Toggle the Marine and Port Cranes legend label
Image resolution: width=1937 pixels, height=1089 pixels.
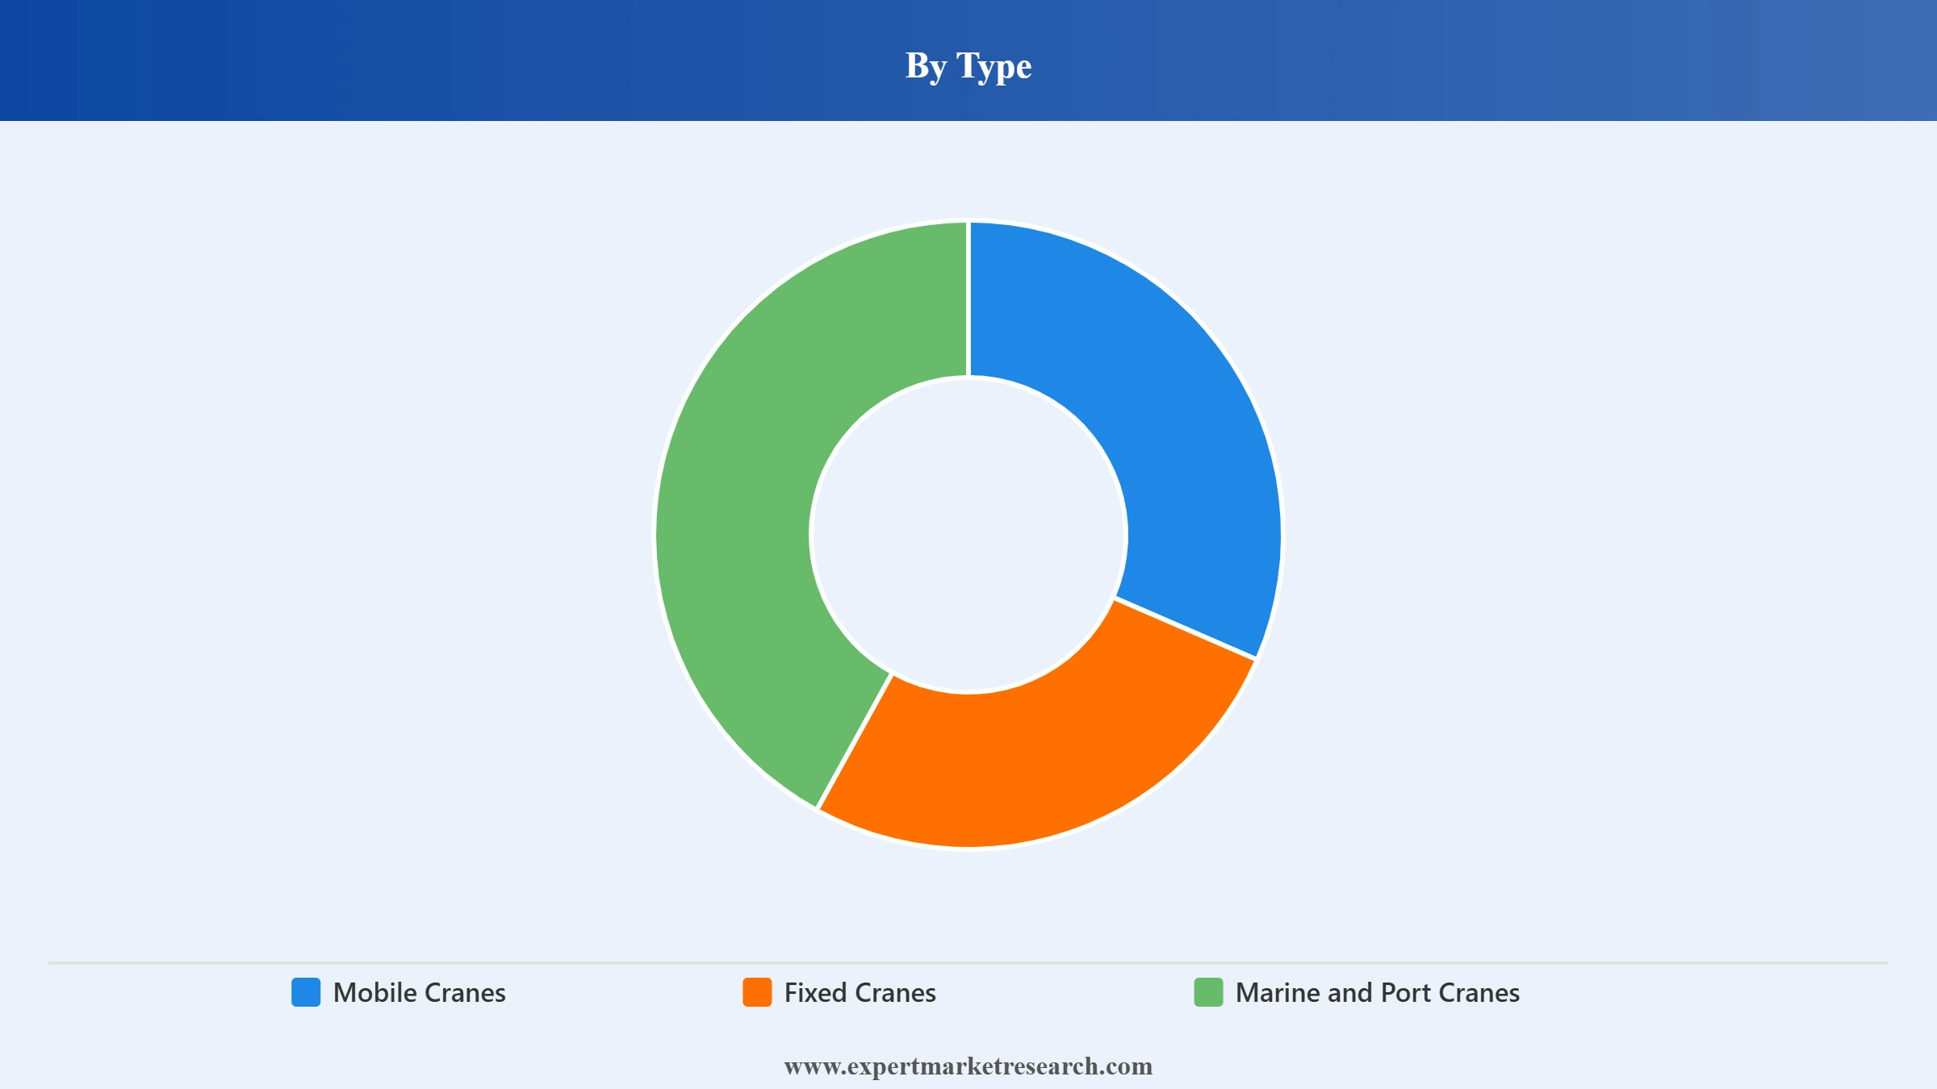click(1378, 993)
